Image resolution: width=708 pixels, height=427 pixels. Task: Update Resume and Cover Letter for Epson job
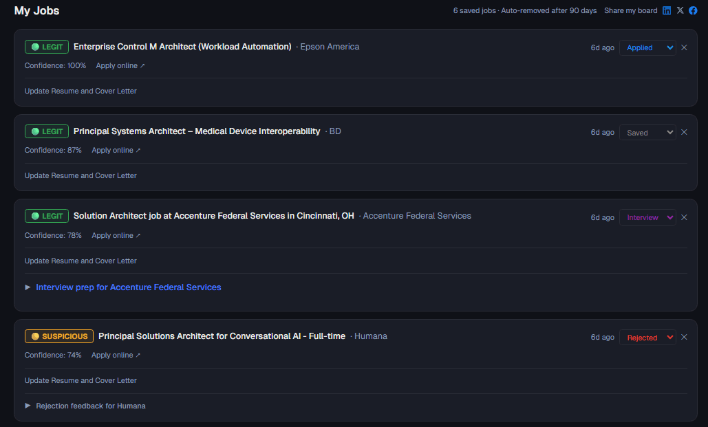point(81,91)
